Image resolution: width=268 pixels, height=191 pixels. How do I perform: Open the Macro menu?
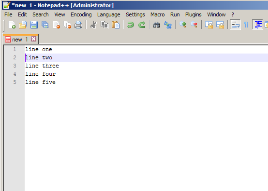click(157, 14)
